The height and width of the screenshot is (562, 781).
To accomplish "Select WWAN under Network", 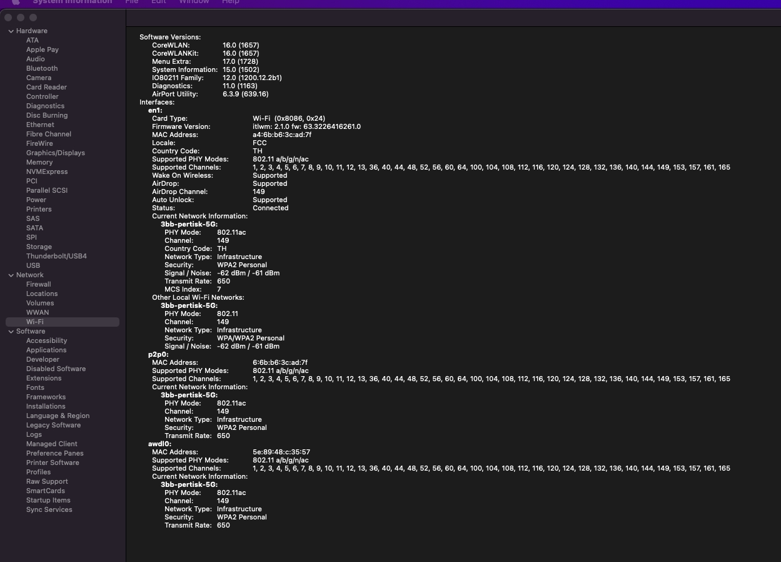I will pyautogui.click(x=38, y=312).
